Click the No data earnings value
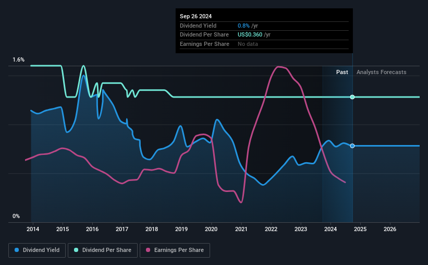 248,44
